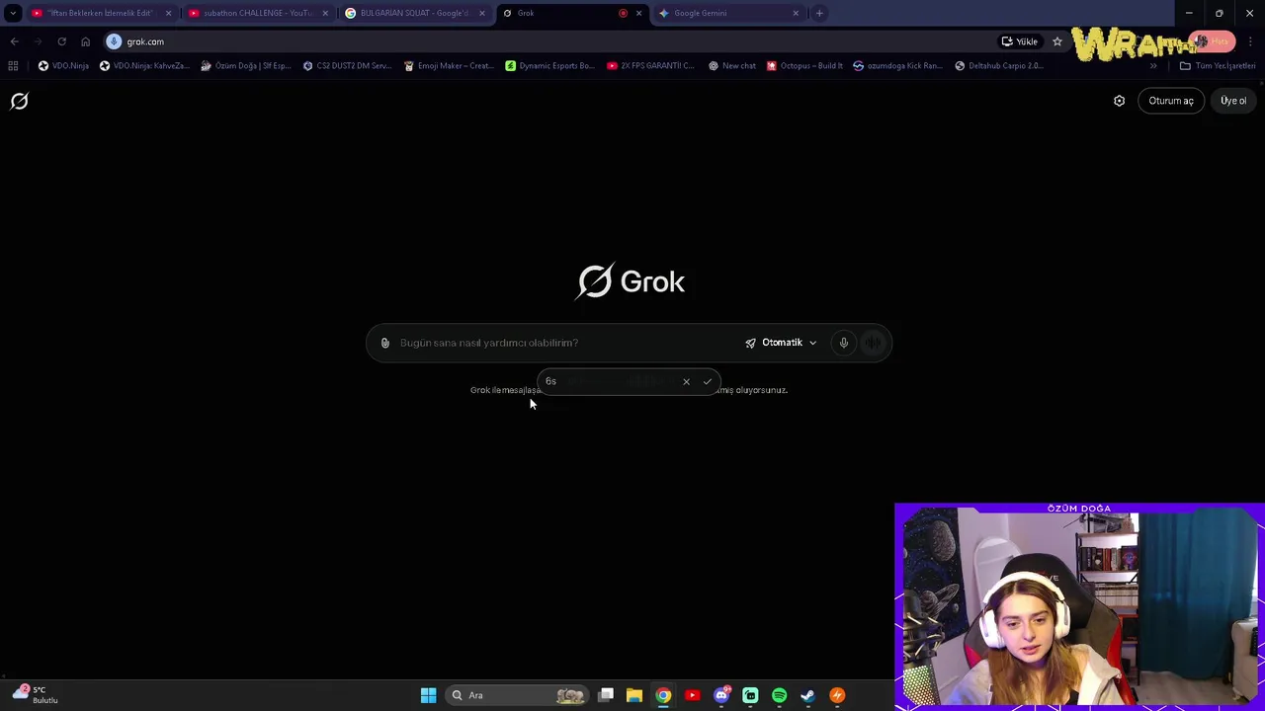
Task: Open the CS2 DUST2 DM Serv bookmark
Action: 347,65
